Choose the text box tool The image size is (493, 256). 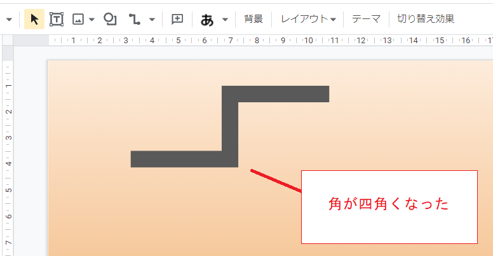(57, 19)
